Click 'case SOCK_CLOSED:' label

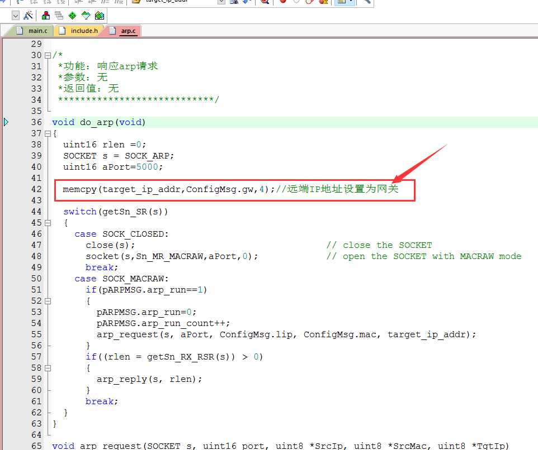point(121,234)
